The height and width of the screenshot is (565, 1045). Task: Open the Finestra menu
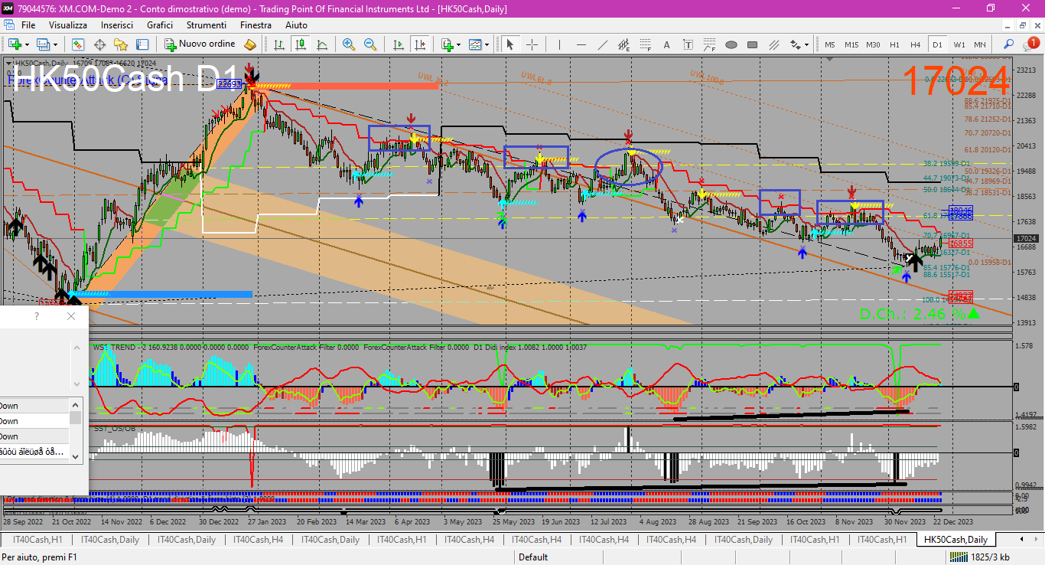click(x=256, y=25)
